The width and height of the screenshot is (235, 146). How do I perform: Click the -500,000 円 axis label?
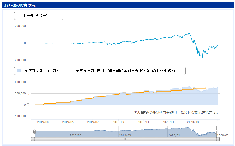pos(21,116)
